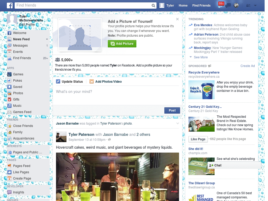This screenshot has width=268, height=201.
Task: Open Find Friends in the top bar
Action: coord(201,5)
